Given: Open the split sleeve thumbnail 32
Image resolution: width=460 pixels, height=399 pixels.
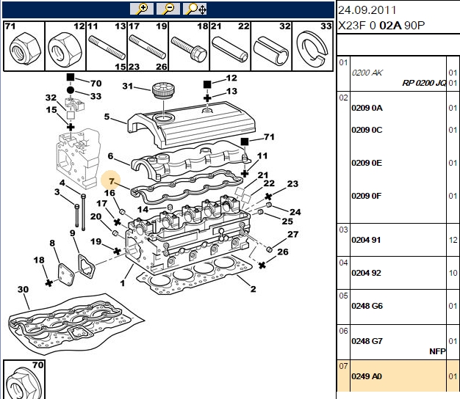Looking at the screenshot, I should (271, 46).
